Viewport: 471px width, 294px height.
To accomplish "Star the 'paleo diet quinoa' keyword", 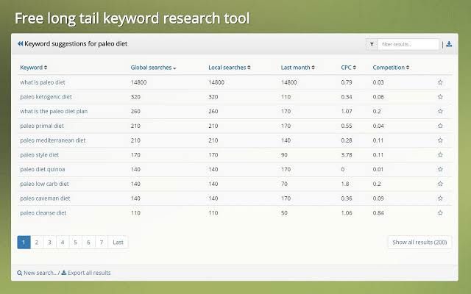I will pos(440,169).
